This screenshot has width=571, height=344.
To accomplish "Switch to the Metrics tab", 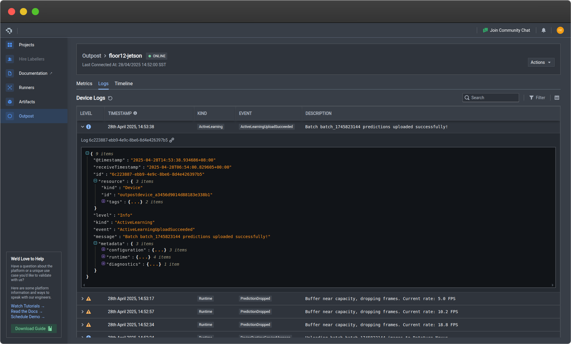I will click(84, 84).
